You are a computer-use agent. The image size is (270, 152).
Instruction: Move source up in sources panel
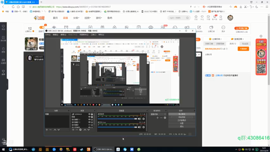point(85,130)
